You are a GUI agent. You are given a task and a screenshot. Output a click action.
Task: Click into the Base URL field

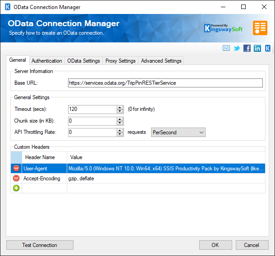tap(165, 83)
